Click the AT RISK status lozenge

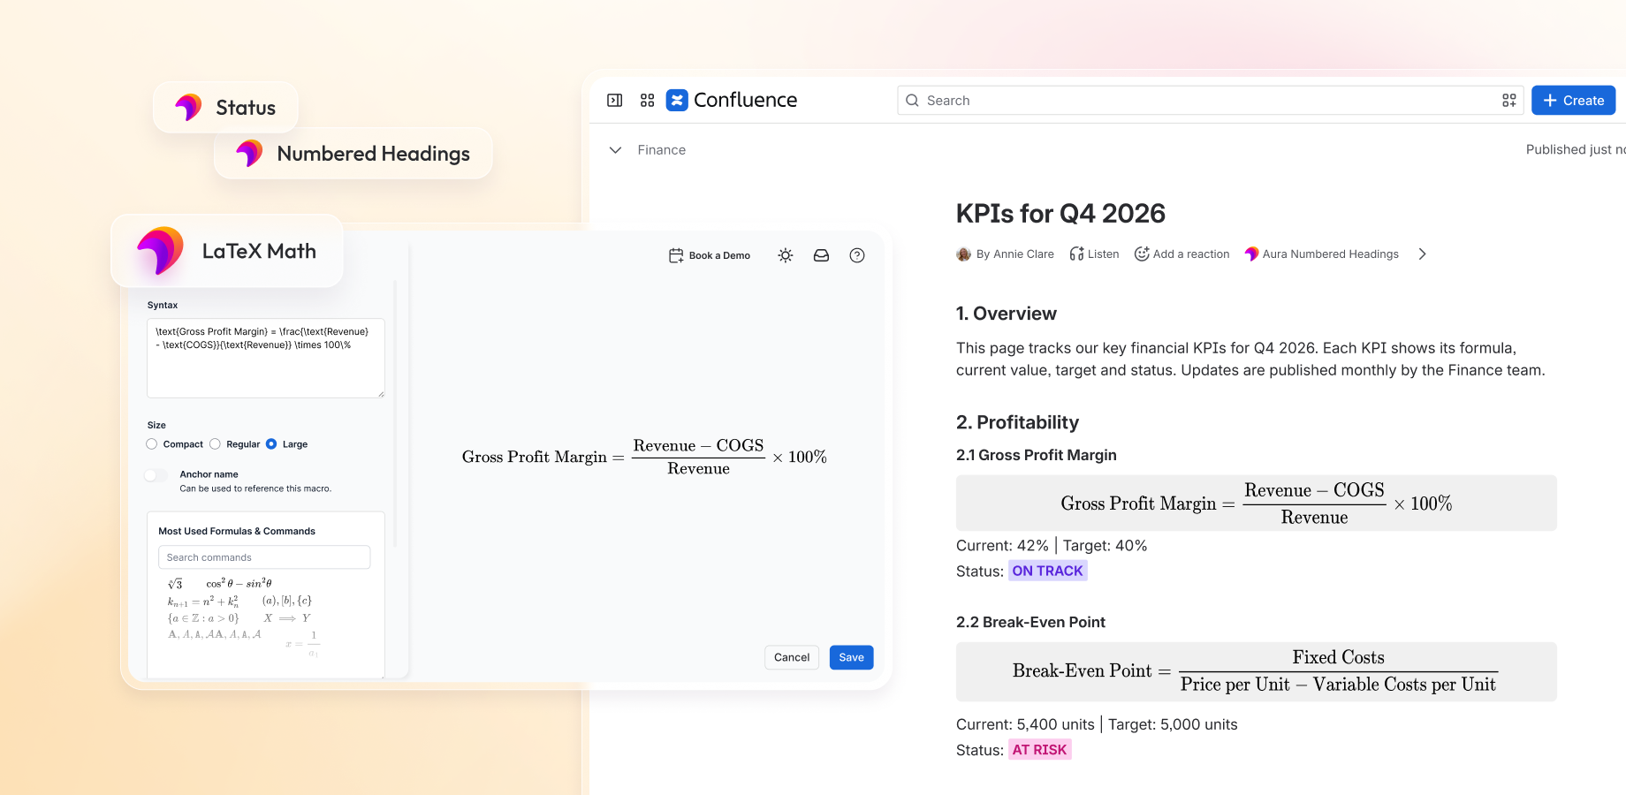click(1040, 750)
